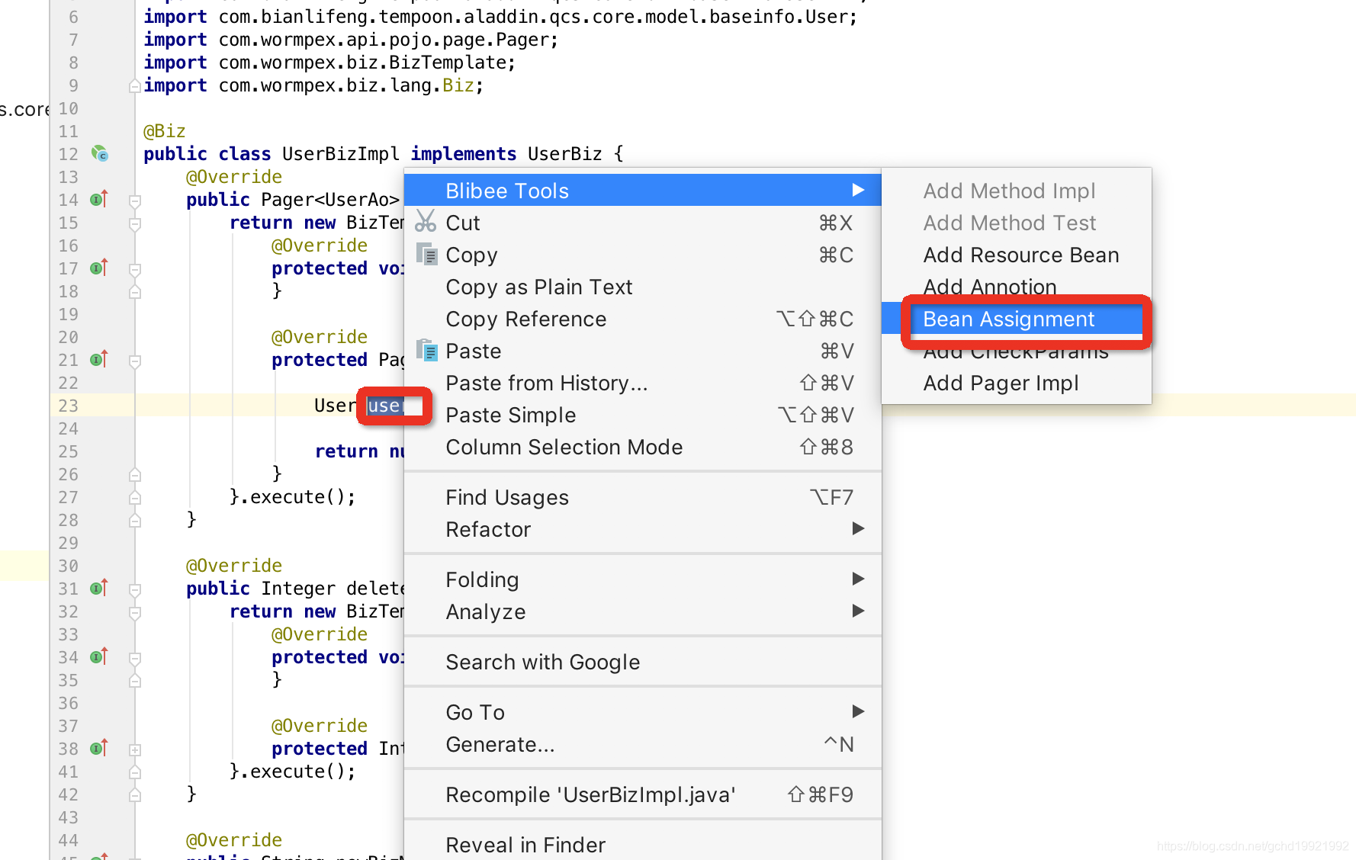This screenshot has height=860, width=1356.
Task: Select Search with Google
Action: coord(642,662)
